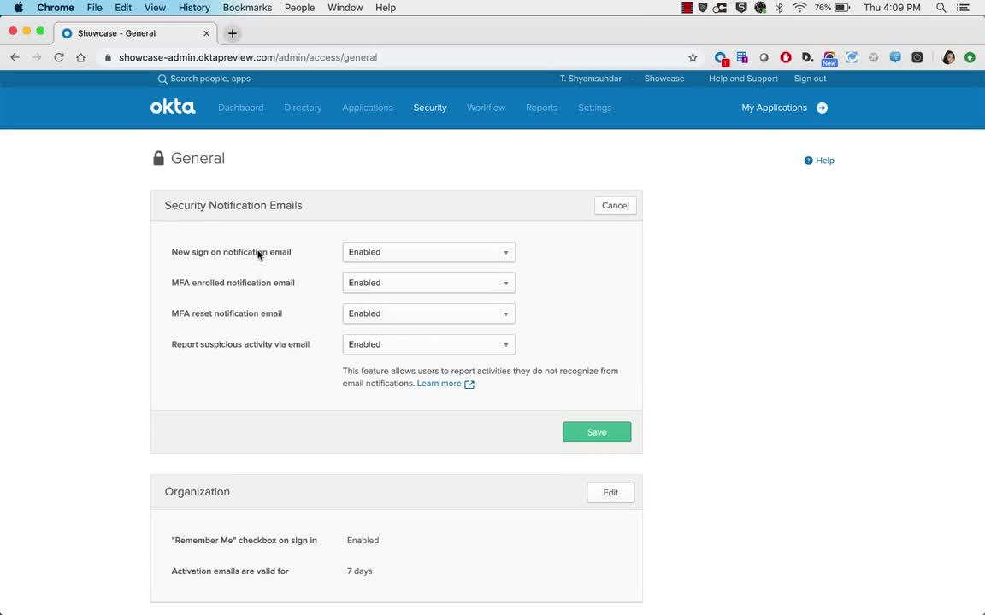Bookmark this page with the star icon
The image size is (985, 615).
(693, 57)
